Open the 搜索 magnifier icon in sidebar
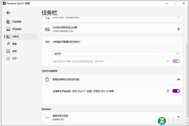 tap(8, 44)
